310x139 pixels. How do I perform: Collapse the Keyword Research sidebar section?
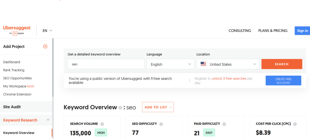tap(48, 120)
